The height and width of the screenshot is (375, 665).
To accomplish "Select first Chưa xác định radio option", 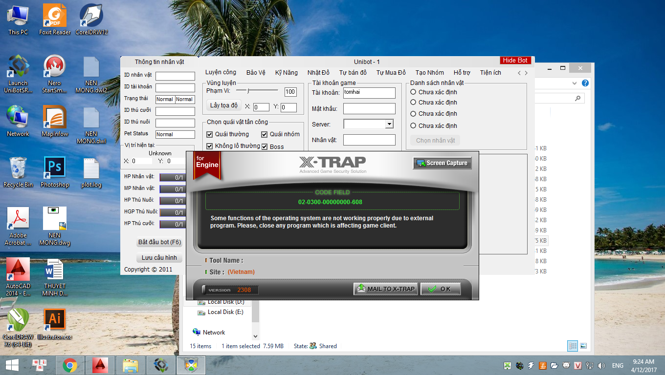I will tap(413, 92).
